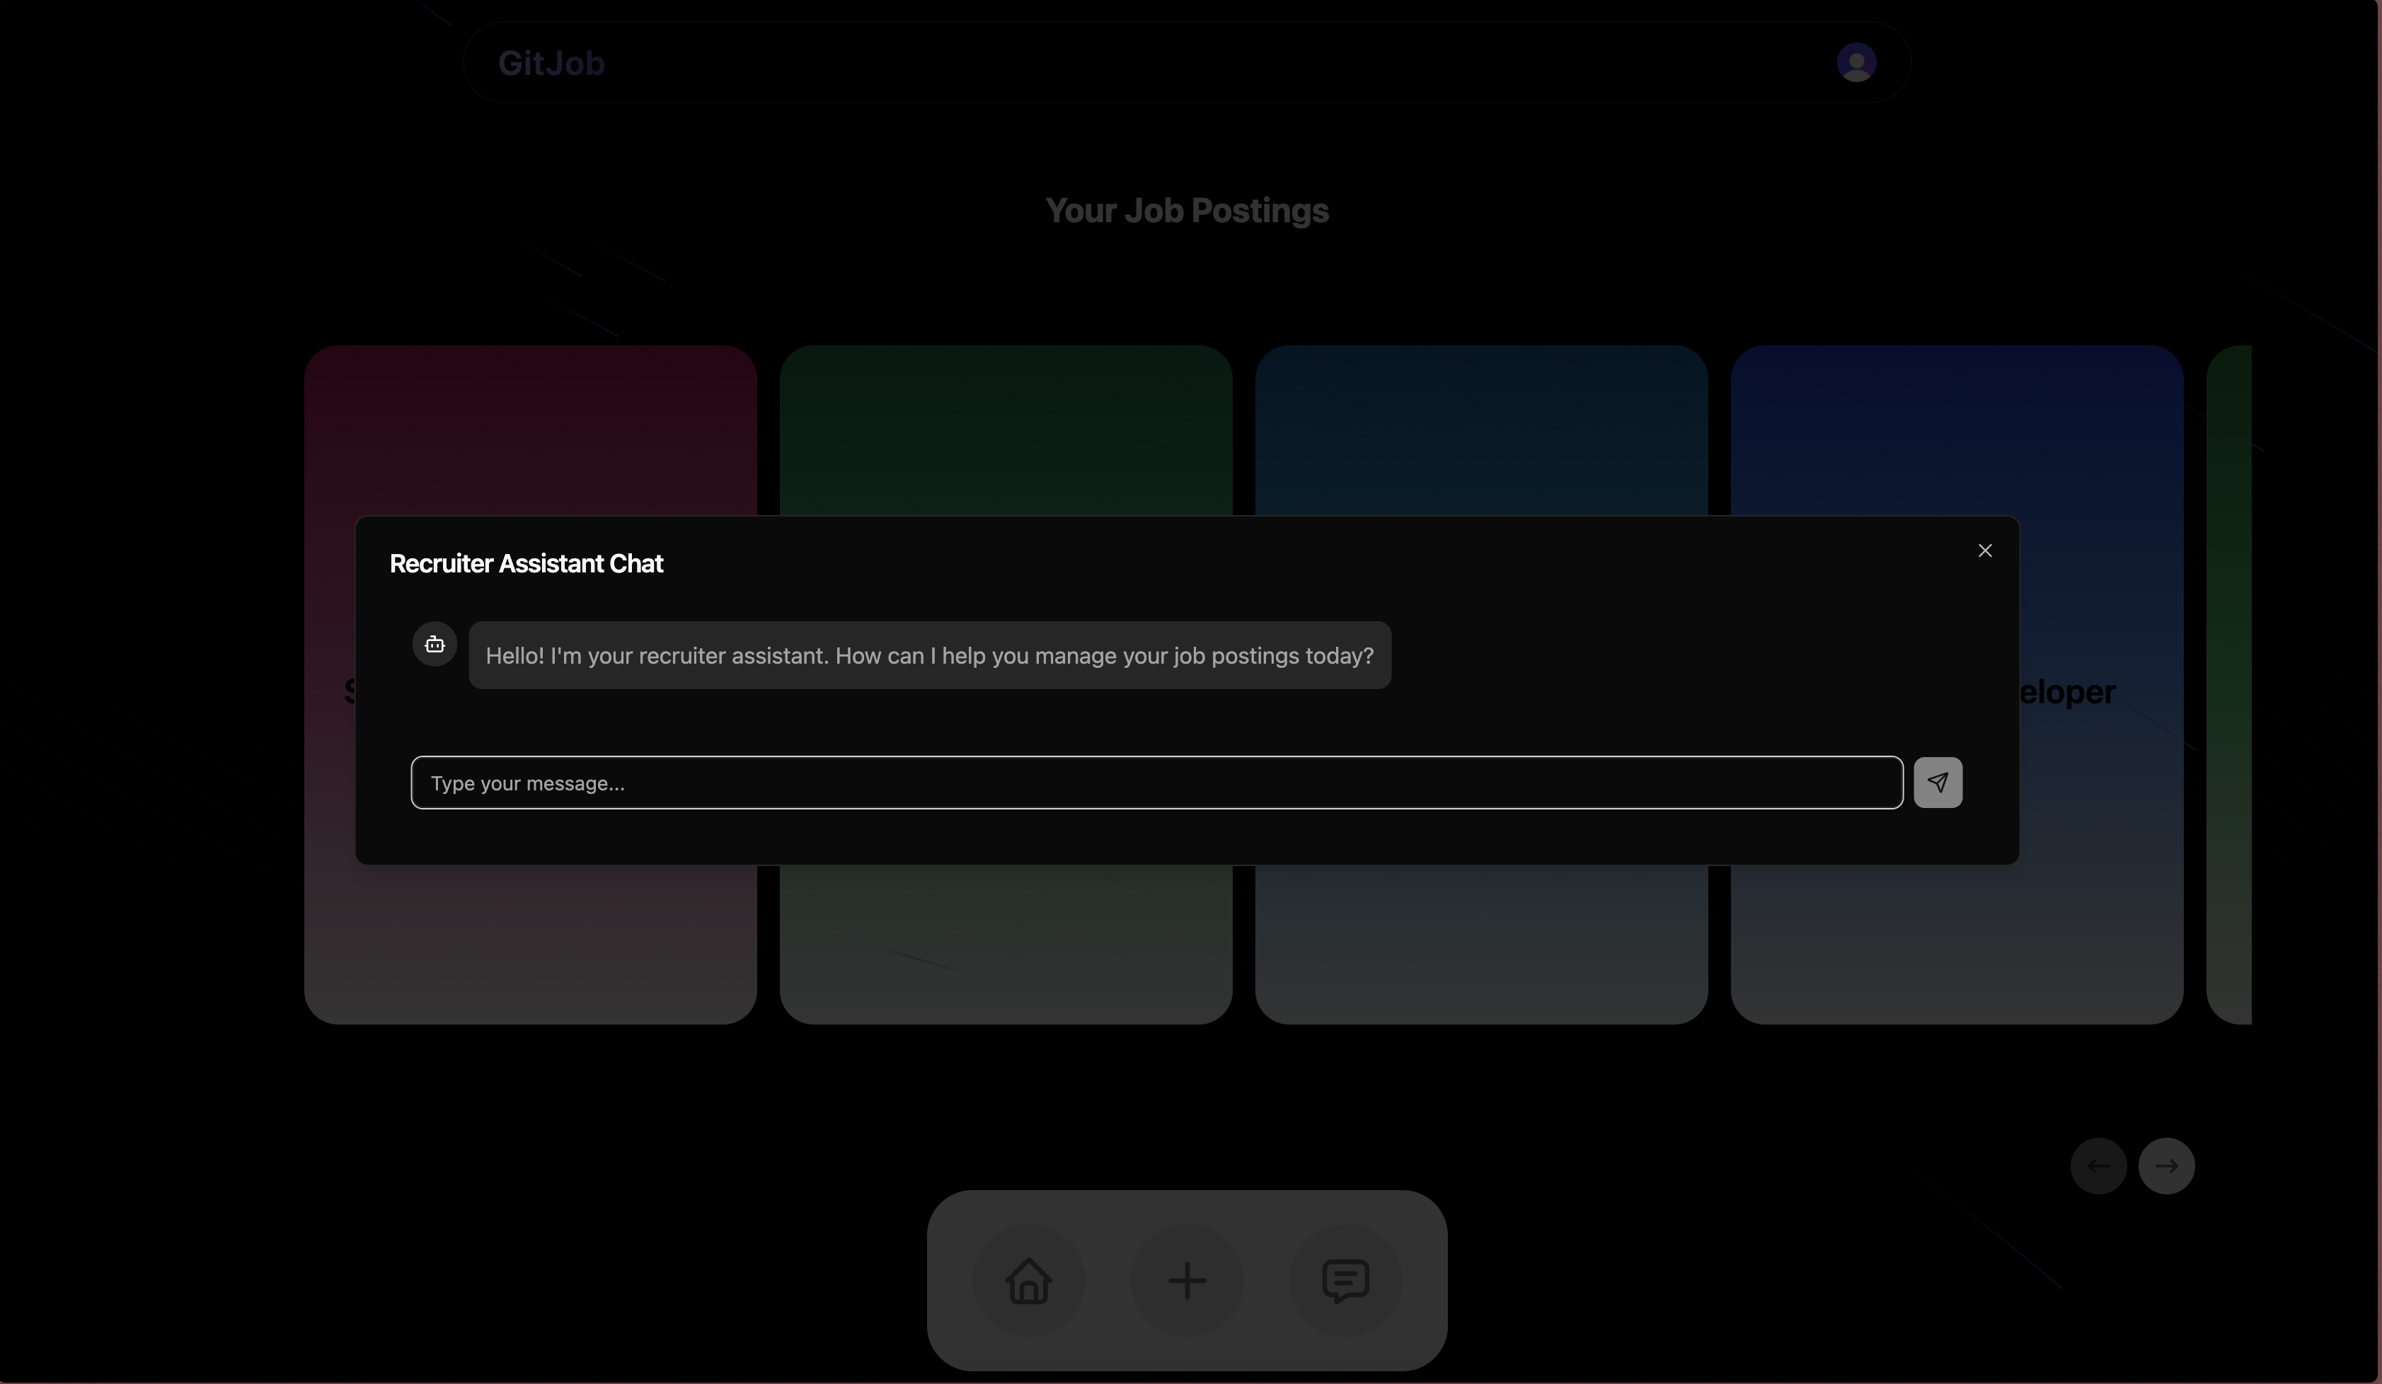Click the 'Recruiter Assistant Chat' title
2382x1384 pixels.
[x=526, y=563]
